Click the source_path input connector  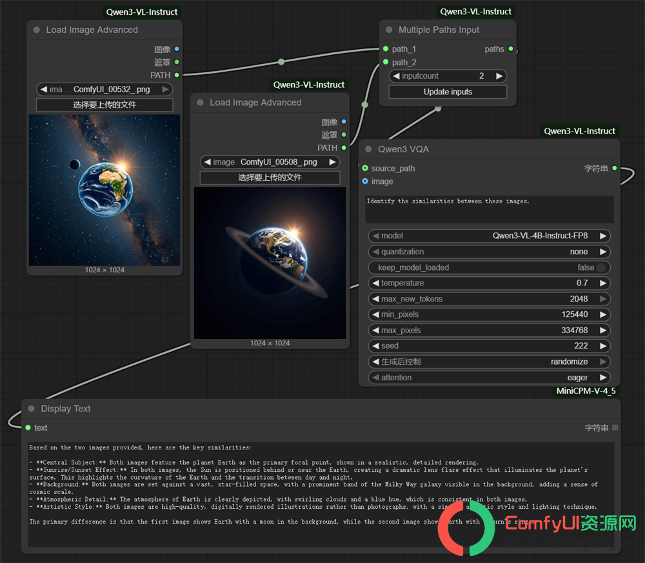[x=365, y=168]
